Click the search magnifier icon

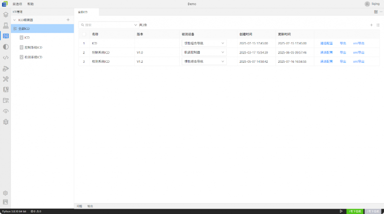click(x=82, y=25)
